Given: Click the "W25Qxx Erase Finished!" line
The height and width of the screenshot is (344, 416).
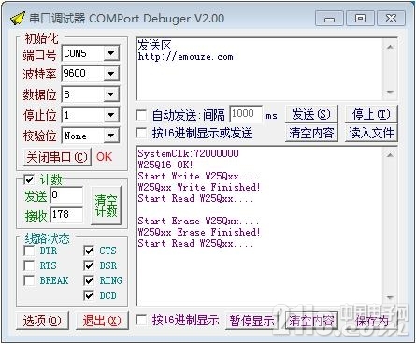Looking at the screenshot, I should pos(199,232).
